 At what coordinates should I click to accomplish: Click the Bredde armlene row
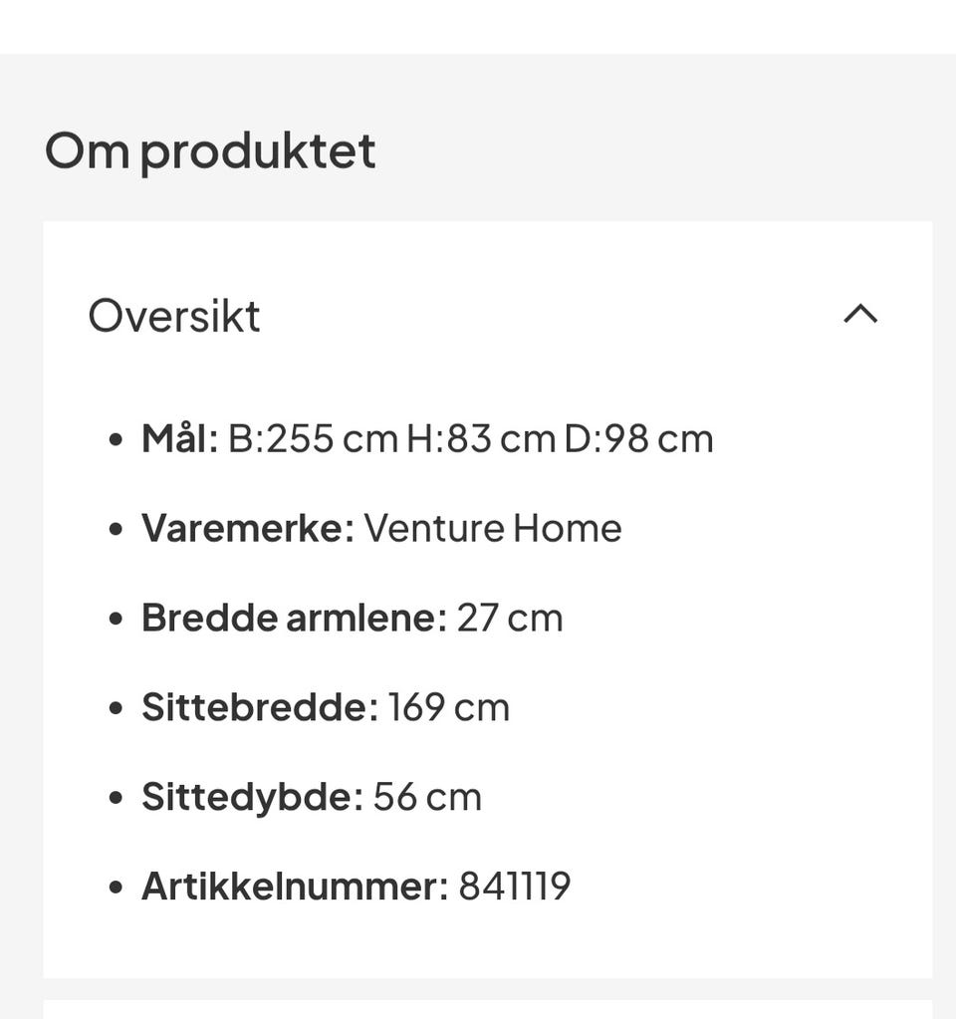point(353,617)
